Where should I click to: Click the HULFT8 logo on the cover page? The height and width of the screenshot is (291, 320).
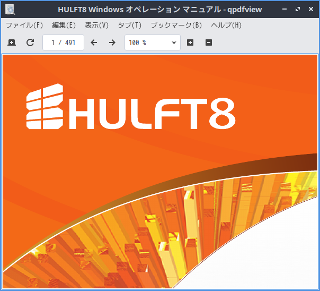(x=131, y=106)
